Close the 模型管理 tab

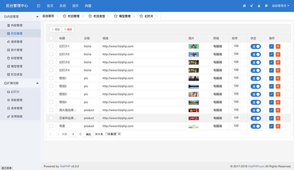134,16
